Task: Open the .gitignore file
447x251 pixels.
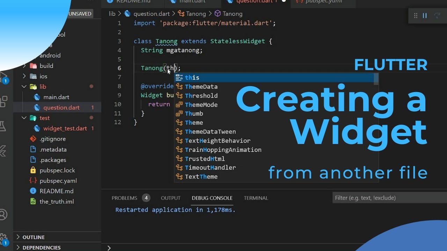Action: [x=52, y=139]
